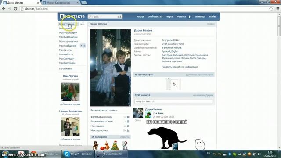Click the gift icon next to Мои подарки

(128, 126)
